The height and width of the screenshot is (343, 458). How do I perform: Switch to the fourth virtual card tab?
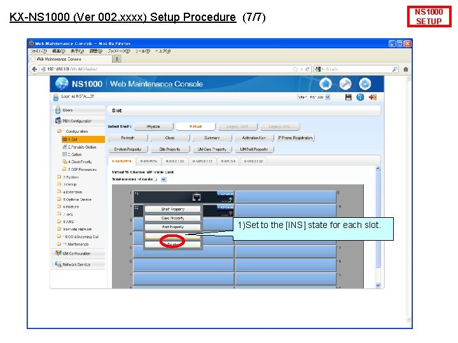click(x=202, y=161)
